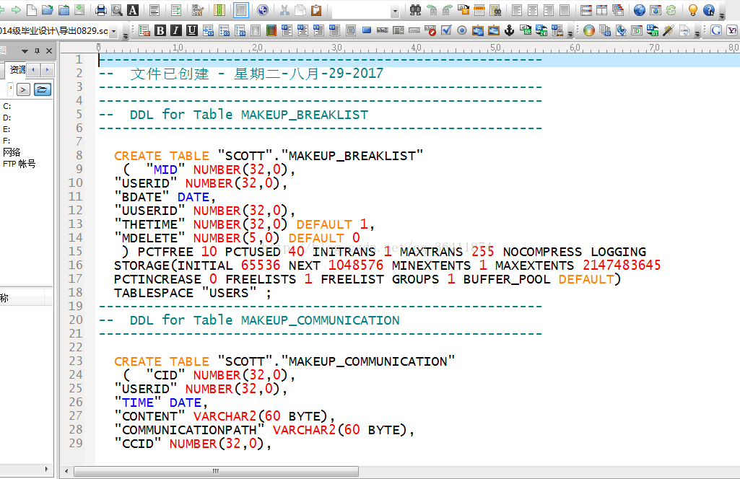Click the black 'A' font icon
Image resolution: width=740 pixels, height=479 pixels.
click(133, 10)
